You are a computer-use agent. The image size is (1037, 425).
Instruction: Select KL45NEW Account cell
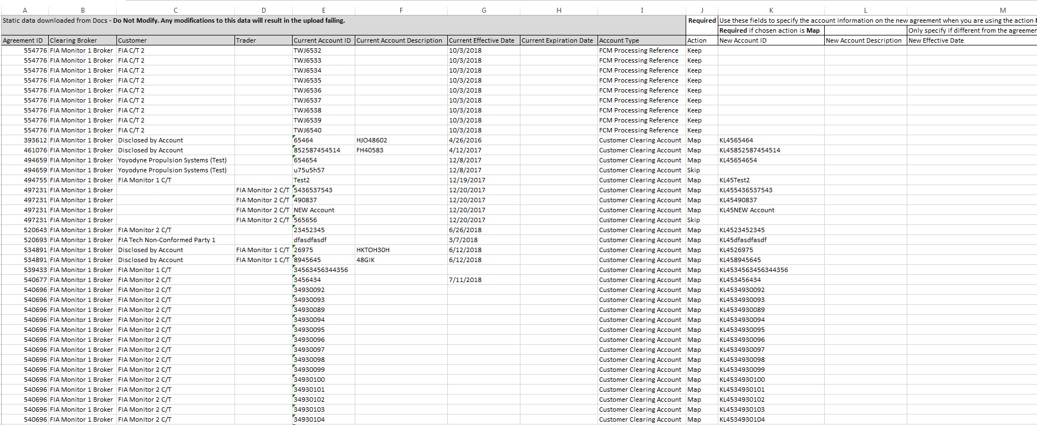tap(771, 210)
